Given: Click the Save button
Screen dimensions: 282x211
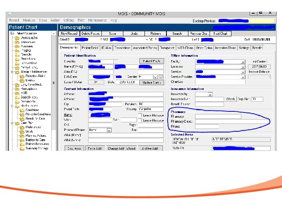Looking at the screenshot, I should point(112,34).
